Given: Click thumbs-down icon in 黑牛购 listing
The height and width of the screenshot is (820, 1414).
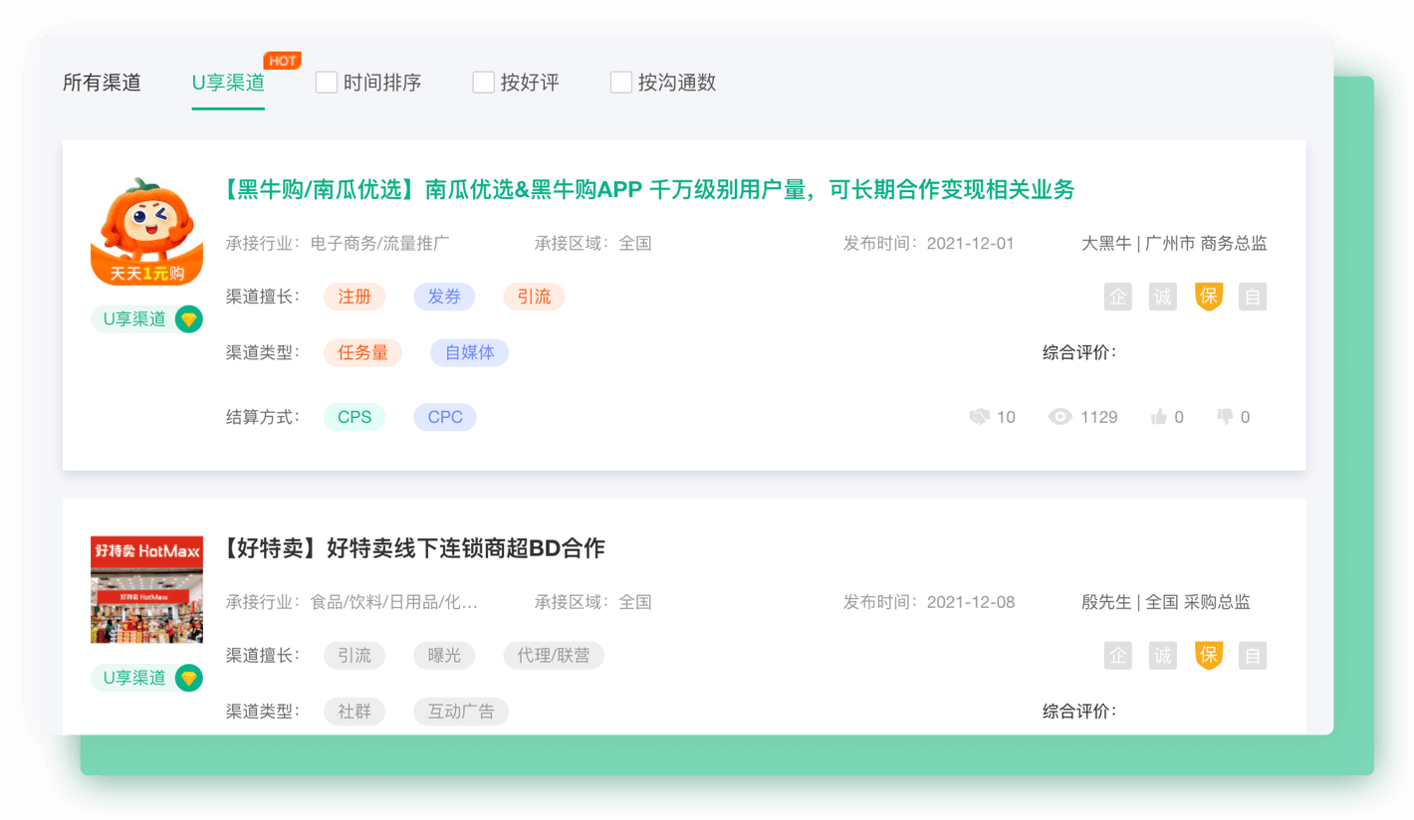Looking at the screenshot, I should point(1225,417).
